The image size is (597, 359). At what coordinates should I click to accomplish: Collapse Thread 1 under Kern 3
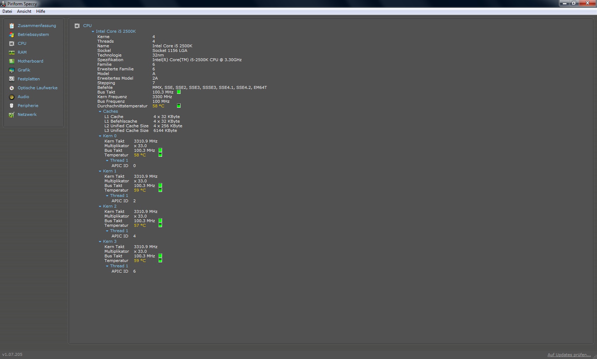point(107,266)
